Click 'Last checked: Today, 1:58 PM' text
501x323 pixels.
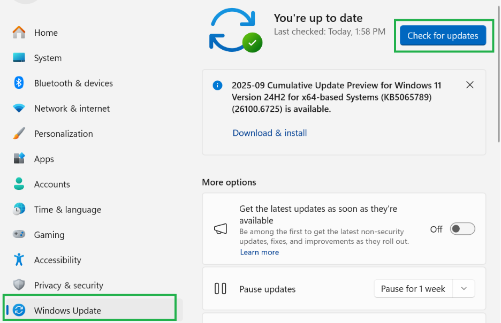pyautogui.click(x=330, y=32)
